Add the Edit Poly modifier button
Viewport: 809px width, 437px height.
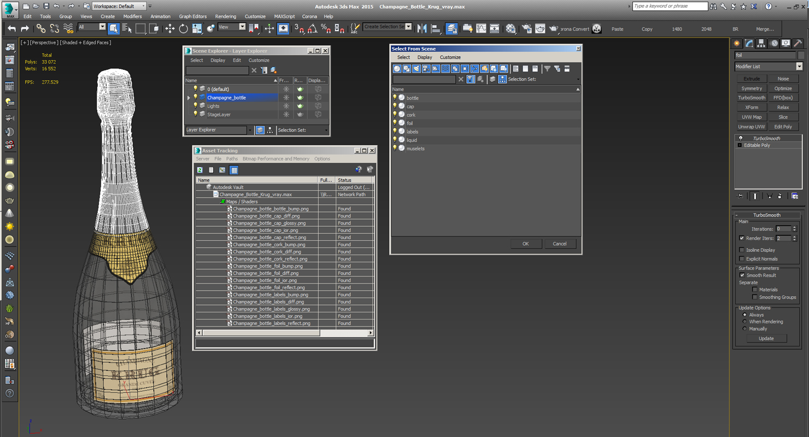tap(783, 127)
